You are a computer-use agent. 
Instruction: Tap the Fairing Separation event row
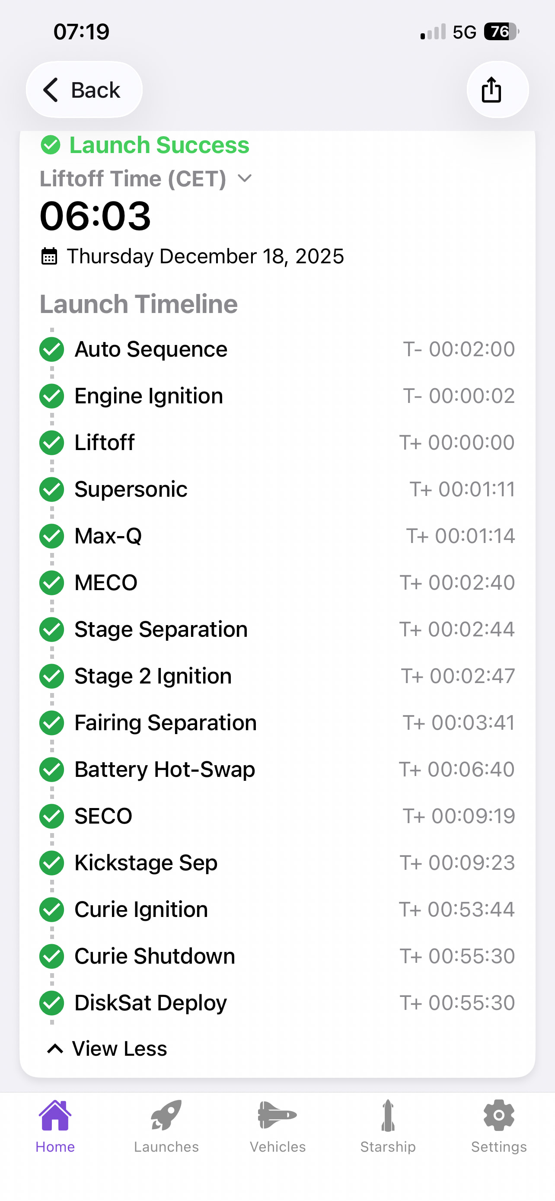click(x=166, y=723)
